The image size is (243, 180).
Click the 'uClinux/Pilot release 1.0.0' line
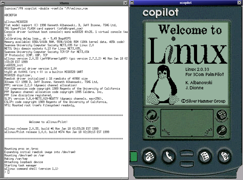(x=57, y=132)
